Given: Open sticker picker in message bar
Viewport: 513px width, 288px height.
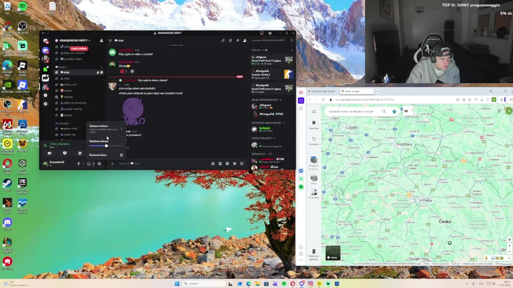Looking at the screenshot, I should click(227, 163).
